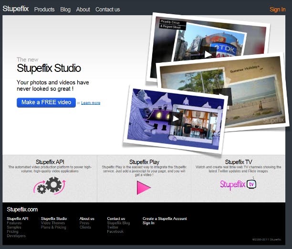The image size is (292, 249).
Task: Open Stupeflix API footer link
Action: [x=18, y=219]
